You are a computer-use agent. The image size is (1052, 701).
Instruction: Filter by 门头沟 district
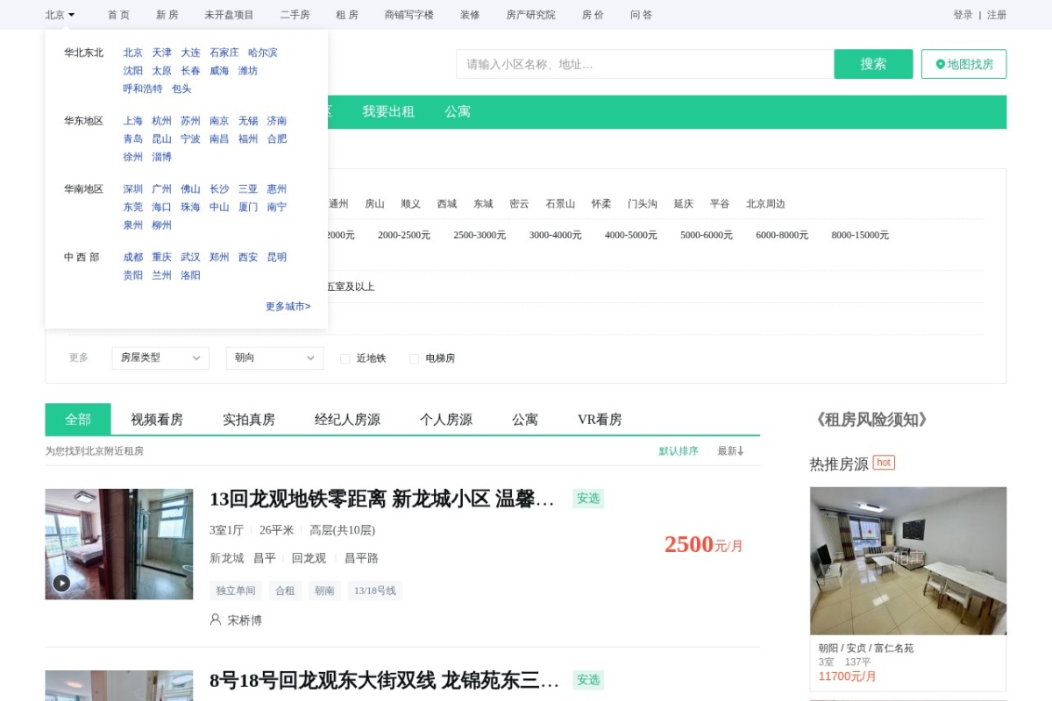(x=642, y=203)
